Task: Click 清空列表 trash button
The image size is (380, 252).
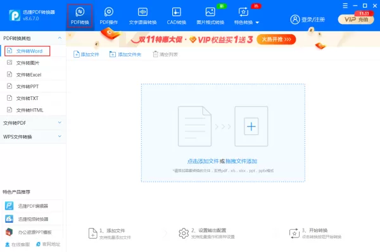Action: tap(165, 54)
